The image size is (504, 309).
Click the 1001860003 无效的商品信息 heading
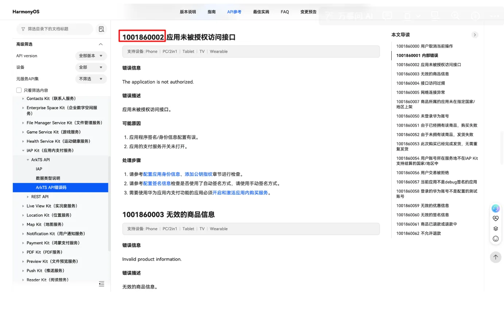coord(168,215)
